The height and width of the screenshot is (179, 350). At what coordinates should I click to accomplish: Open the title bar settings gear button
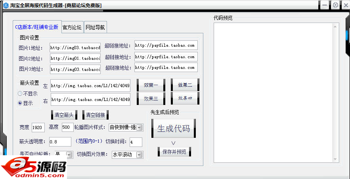335,5
